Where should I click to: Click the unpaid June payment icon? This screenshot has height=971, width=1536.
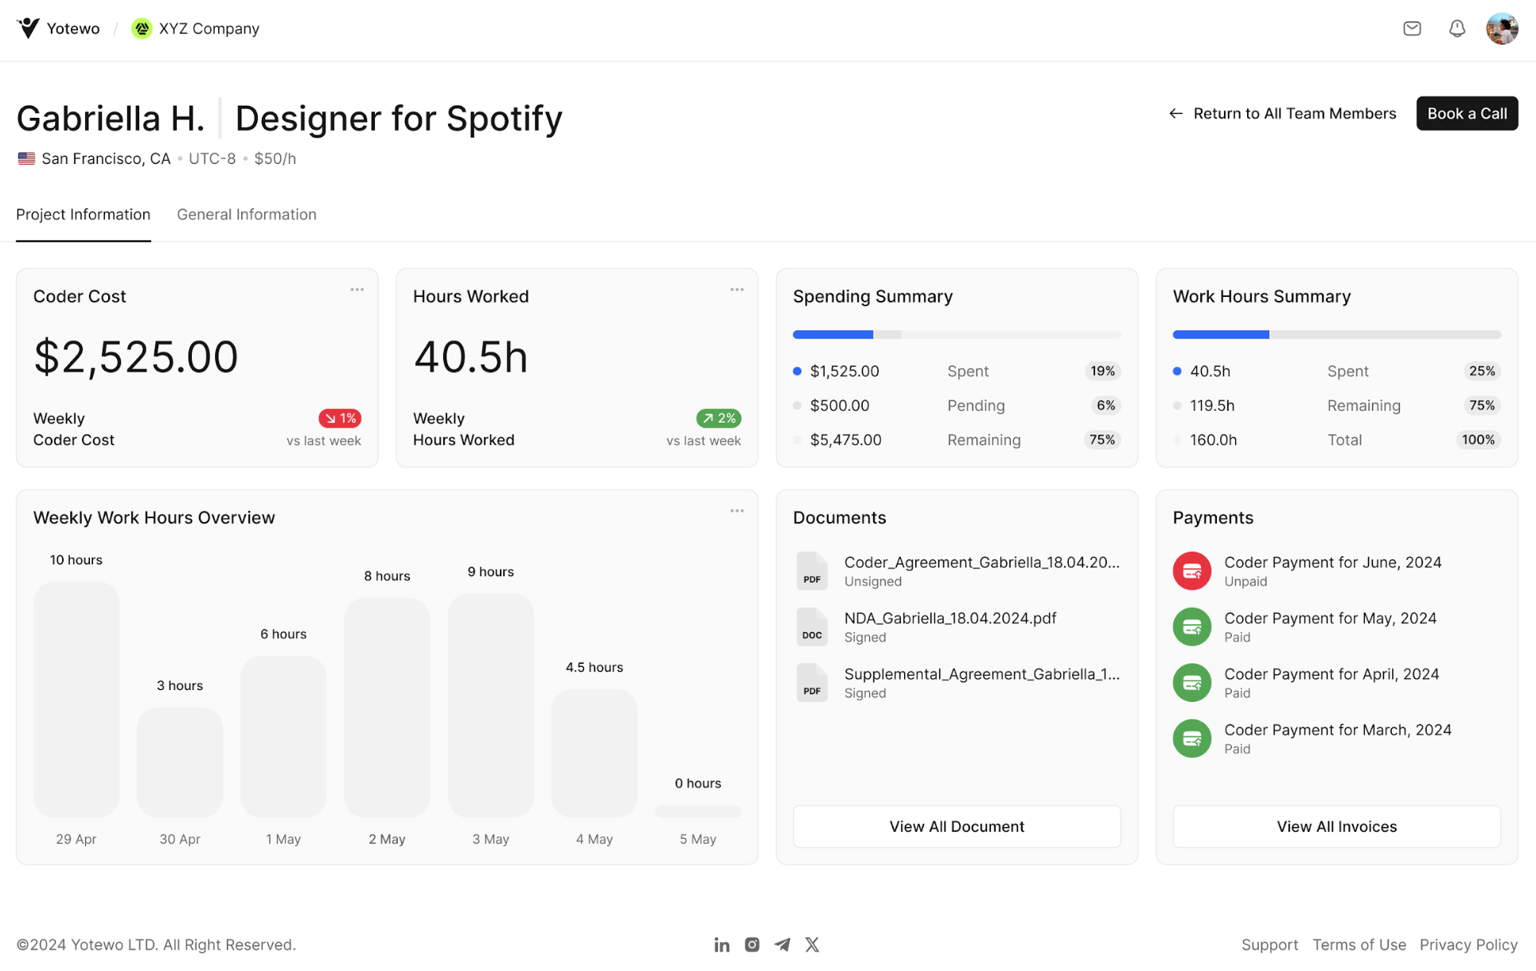pos(1191,571)
